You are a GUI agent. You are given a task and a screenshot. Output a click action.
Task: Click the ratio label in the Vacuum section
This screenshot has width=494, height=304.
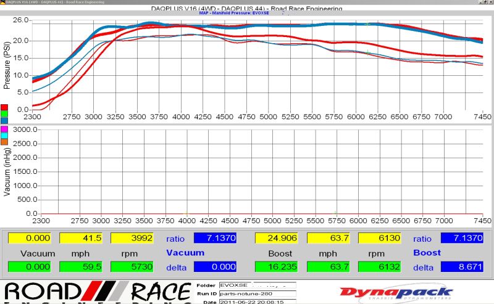pos(175,239)
